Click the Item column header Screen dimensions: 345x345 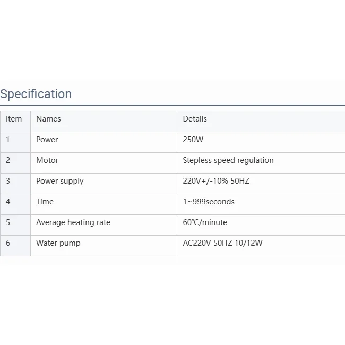[x=14, y=119]
